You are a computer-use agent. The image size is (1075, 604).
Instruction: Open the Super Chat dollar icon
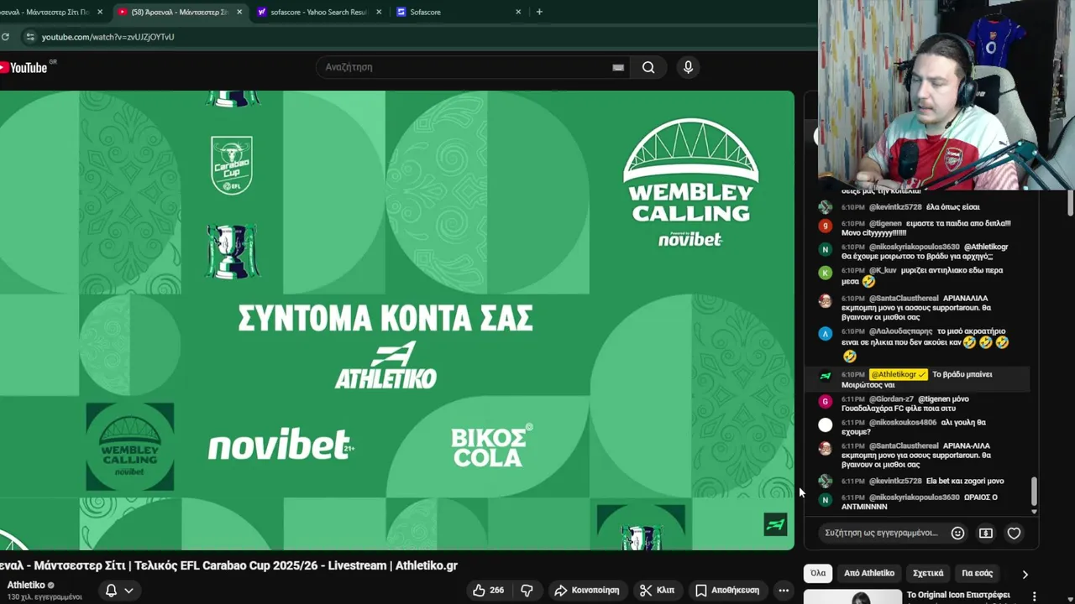(986, 533)
